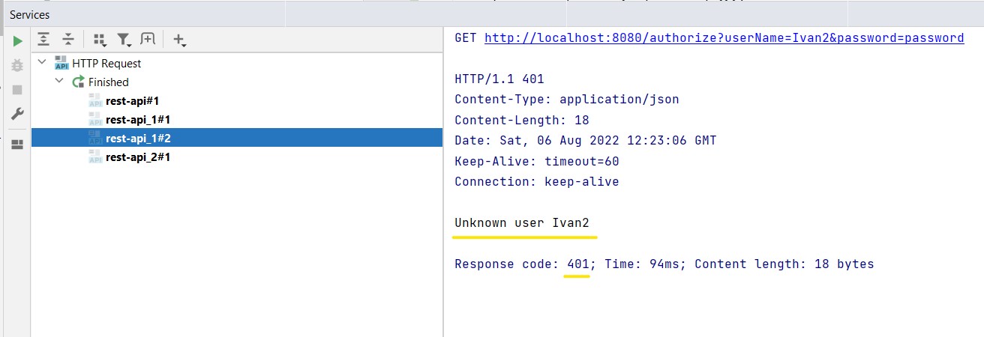Collapse all services in the tree
The height and width of the screenshot is (337, 984).
68,39
